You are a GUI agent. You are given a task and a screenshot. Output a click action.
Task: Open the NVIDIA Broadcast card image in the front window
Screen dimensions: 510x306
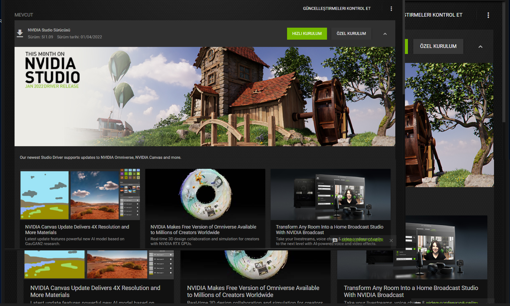[x=331, y=194]
